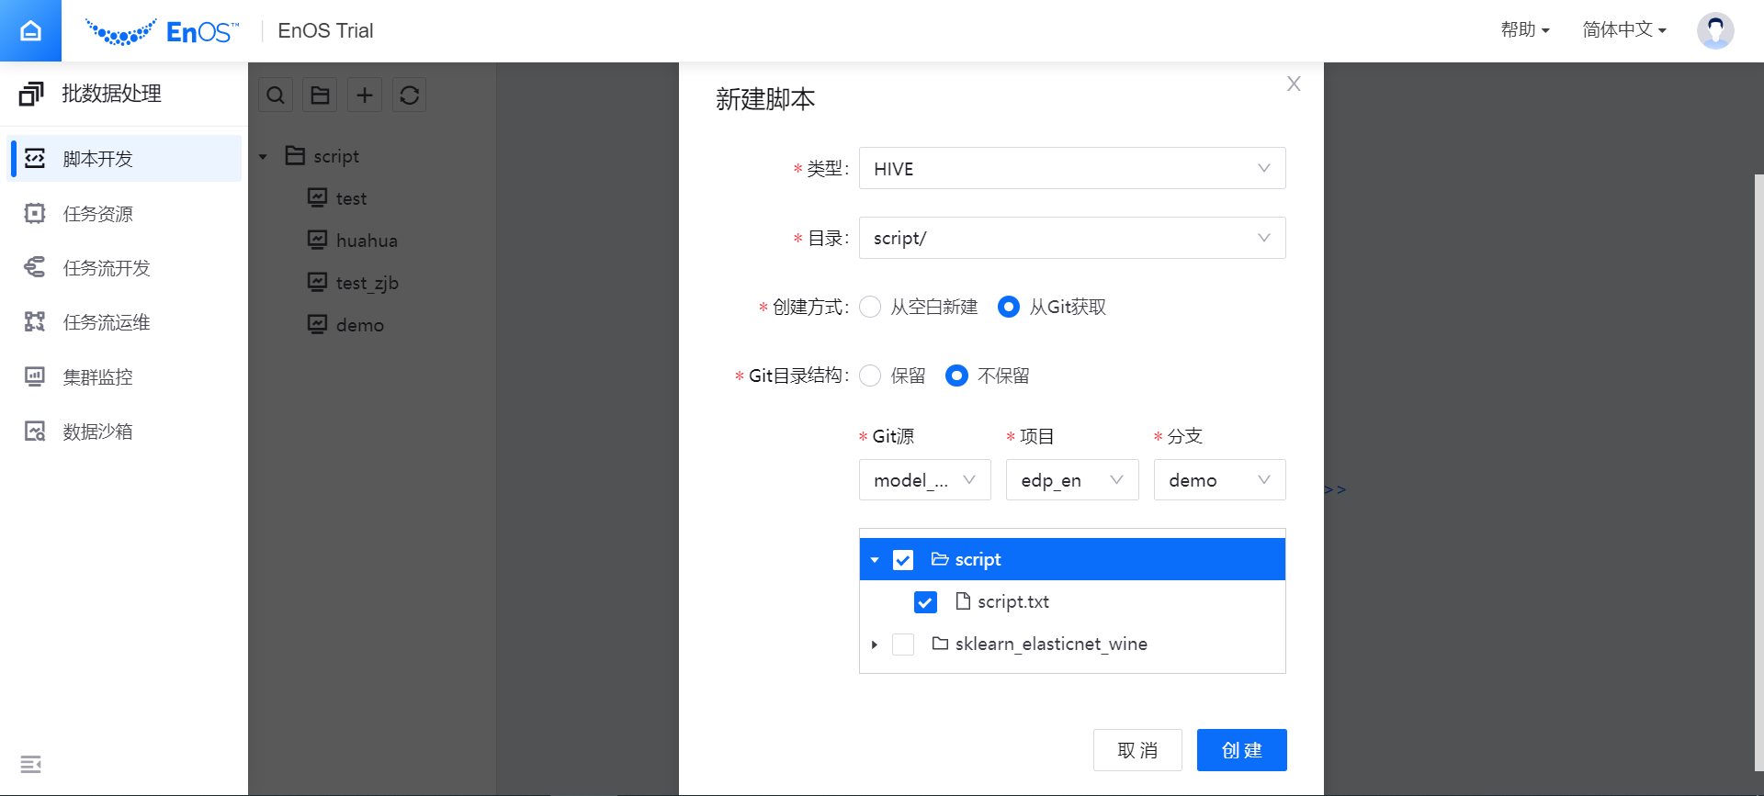Uncheck the script folder checkbox
This screenshot has width=1764, height=796.
[903, 560]
